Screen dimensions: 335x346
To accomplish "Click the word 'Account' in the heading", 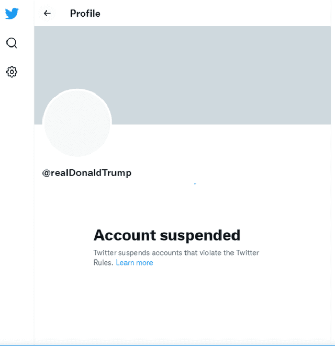I will click(125, 235).
